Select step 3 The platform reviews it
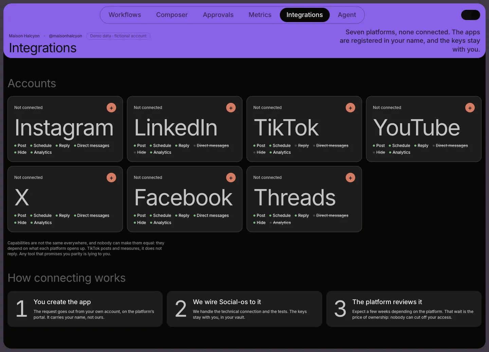 click(404, 309)
